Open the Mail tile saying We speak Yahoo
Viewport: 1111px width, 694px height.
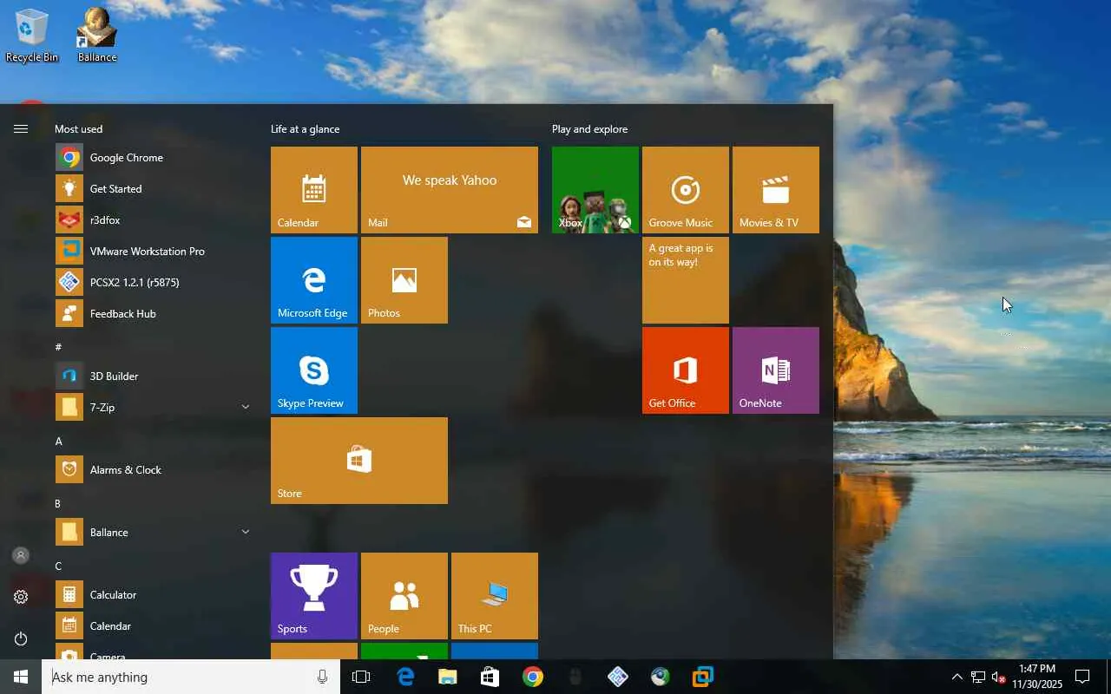(x=450, y=190)
